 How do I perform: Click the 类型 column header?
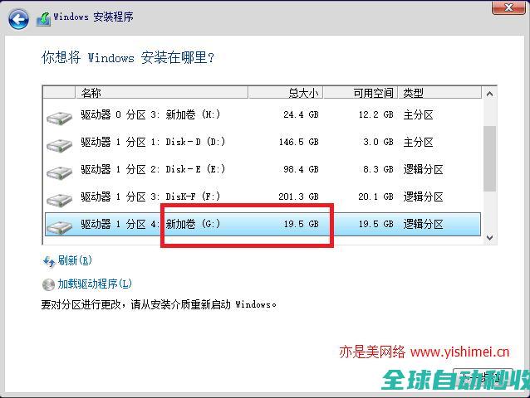(x=413, y=93)
